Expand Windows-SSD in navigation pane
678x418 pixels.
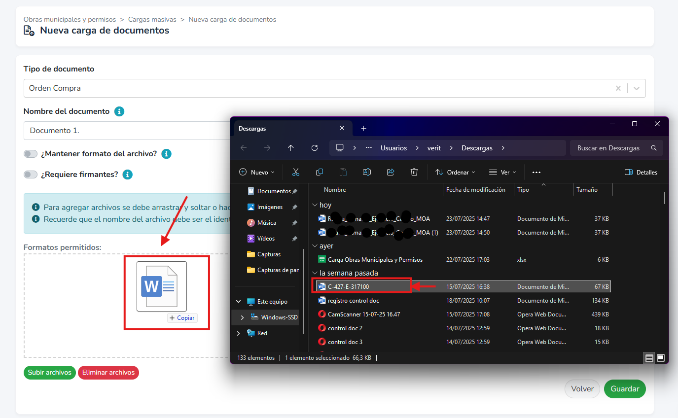point(242,317)
